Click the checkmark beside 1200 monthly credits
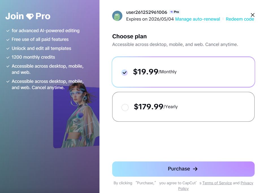 click(x=8, y=57)
